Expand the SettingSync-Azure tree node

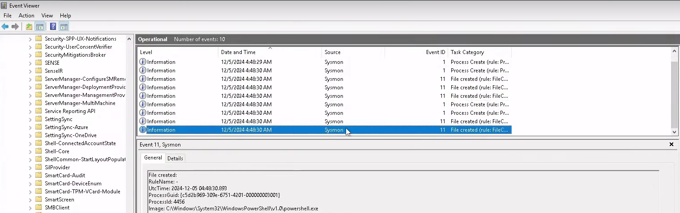(30, 127)
